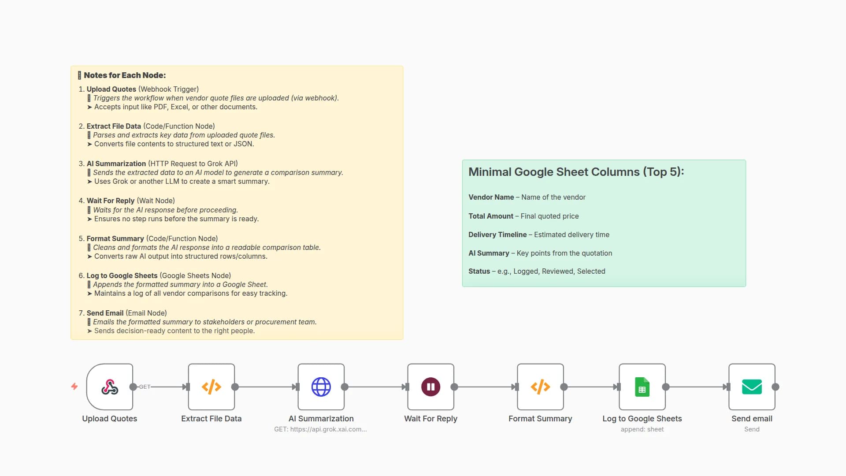Screen dimensions: 846x476
Task: Open the Send email envelope node
Action: (752, 387)
